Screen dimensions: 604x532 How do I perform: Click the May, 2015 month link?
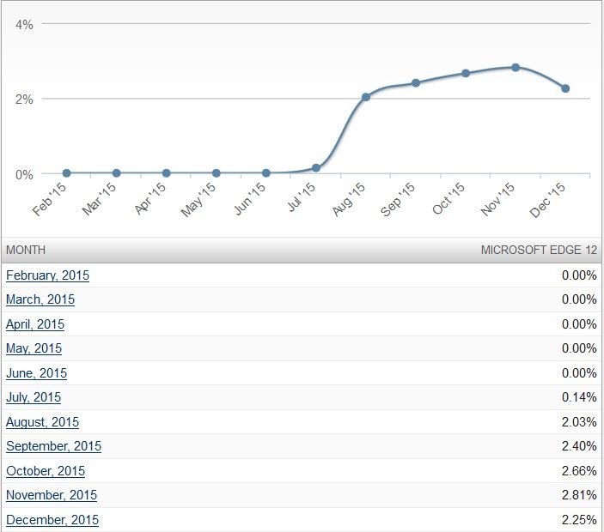pos(34,348)
